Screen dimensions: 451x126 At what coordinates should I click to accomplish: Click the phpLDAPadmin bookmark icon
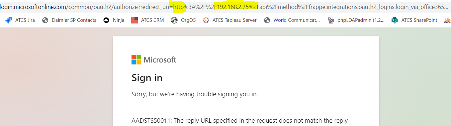331,20
